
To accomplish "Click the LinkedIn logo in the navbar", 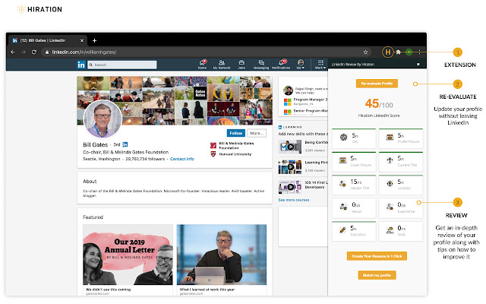I will point(81,65).
